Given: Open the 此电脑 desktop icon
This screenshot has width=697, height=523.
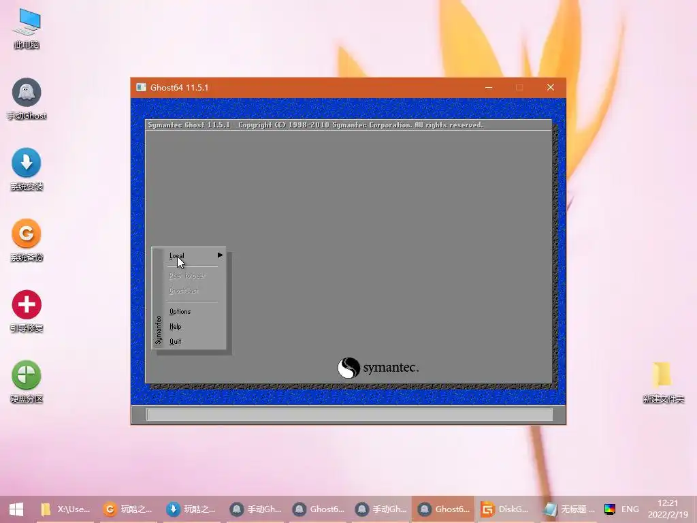Looking at the screenshot, I should click(x=27, y=29).
